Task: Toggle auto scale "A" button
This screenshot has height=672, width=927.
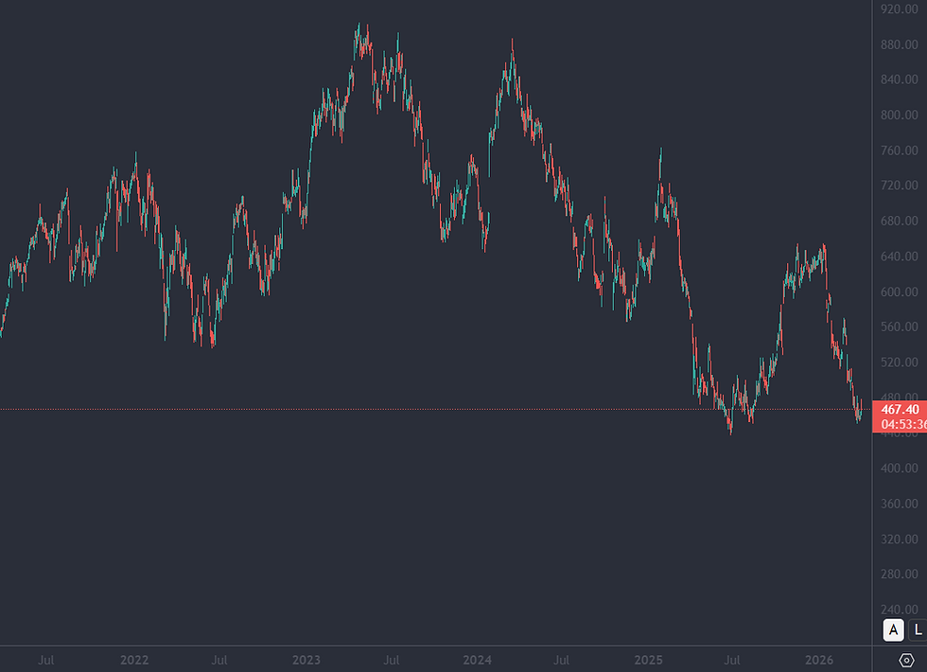Action: 893,630
